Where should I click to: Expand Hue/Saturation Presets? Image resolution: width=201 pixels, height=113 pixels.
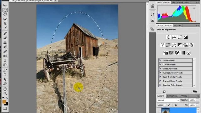pyautogui.click(x=160, y=73)
